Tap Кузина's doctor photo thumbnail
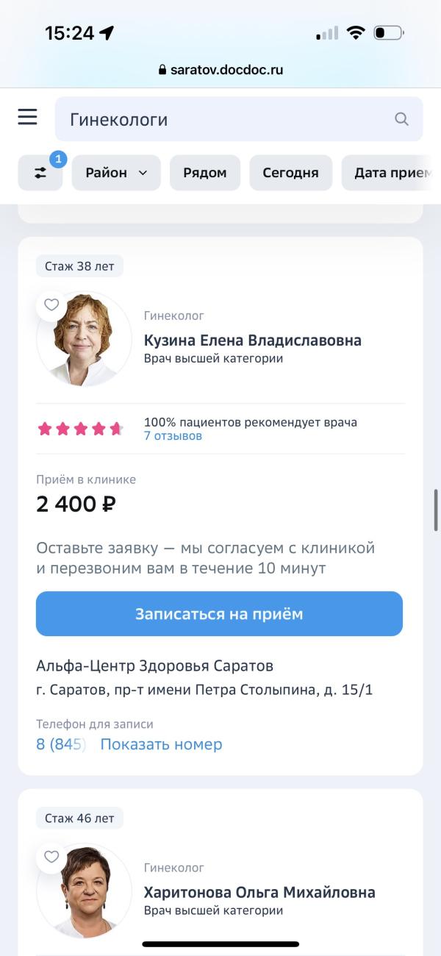Screen dimensions: 441x956 [x=85, y=340]
